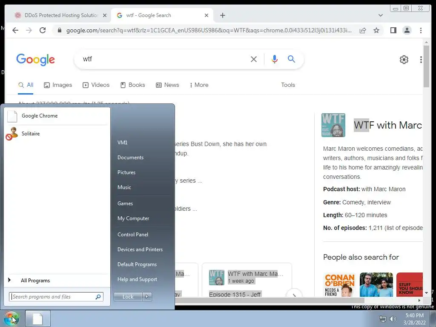Open Music from Start menu
436x327 pixels.
click(x=124, y=187)
